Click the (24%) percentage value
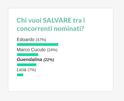This screenshot has height=101, width=124. coord(52,50)
